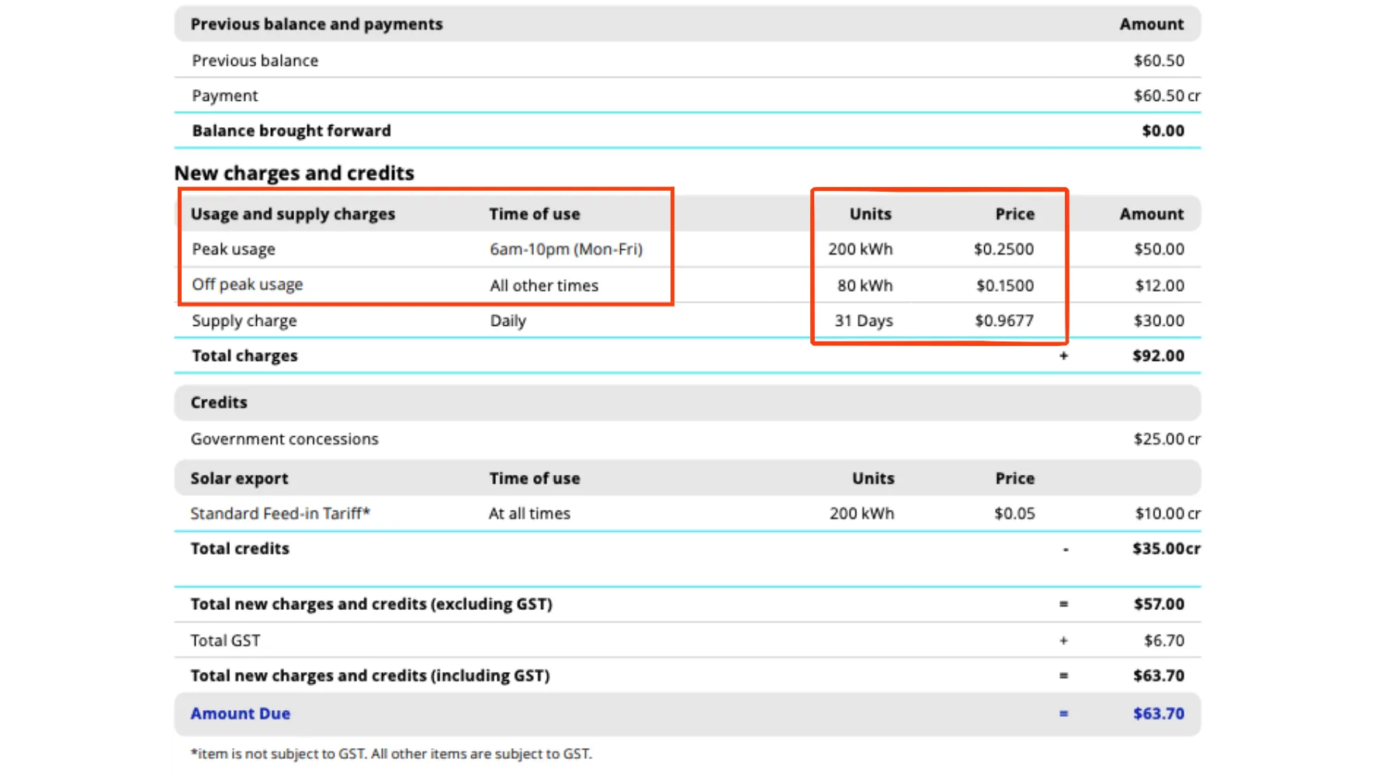Image resolution: width=1397 pixels, height=776 pixels.
Task: Click the Amount Due label
Action: coord(240,713)
